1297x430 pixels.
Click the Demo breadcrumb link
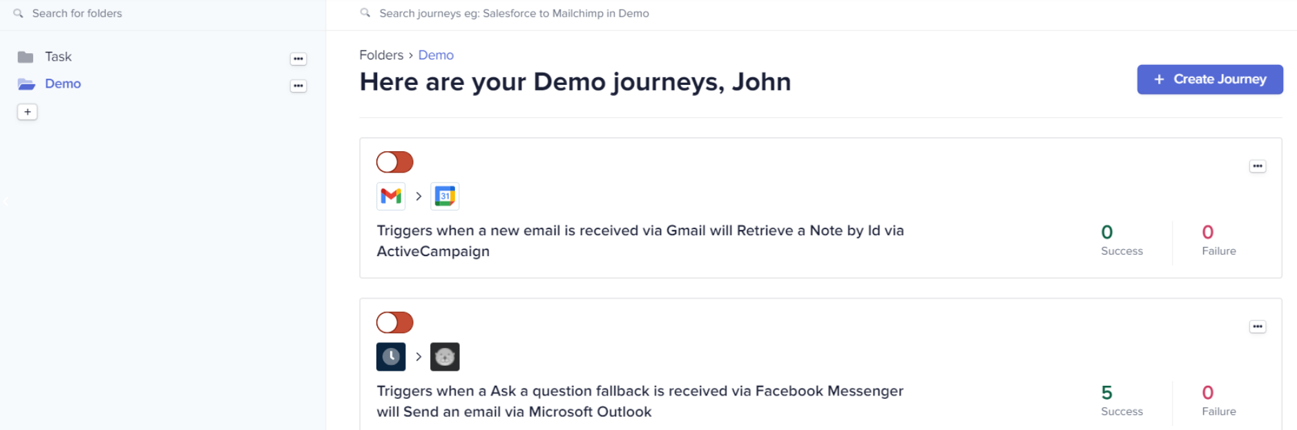436,55
